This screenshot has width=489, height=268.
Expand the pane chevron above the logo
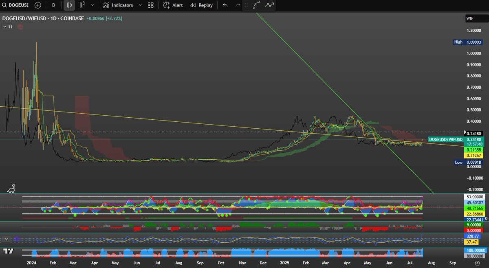(x=6, y=239)
